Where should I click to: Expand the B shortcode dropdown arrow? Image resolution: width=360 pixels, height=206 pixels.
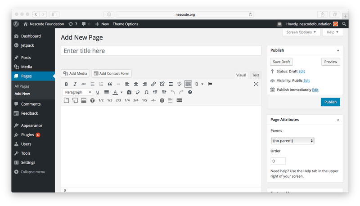pos(202,84)
